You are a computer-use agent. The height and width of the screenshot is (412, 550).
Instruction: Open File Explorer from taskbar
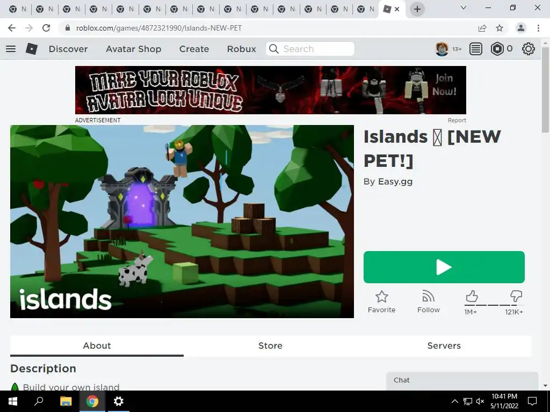tap(66, 401)
